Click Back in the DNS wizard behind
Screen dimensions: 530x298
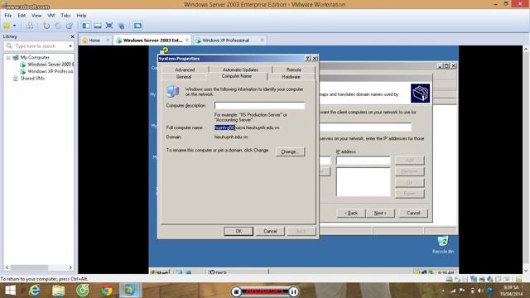click(x=351, y=214)
